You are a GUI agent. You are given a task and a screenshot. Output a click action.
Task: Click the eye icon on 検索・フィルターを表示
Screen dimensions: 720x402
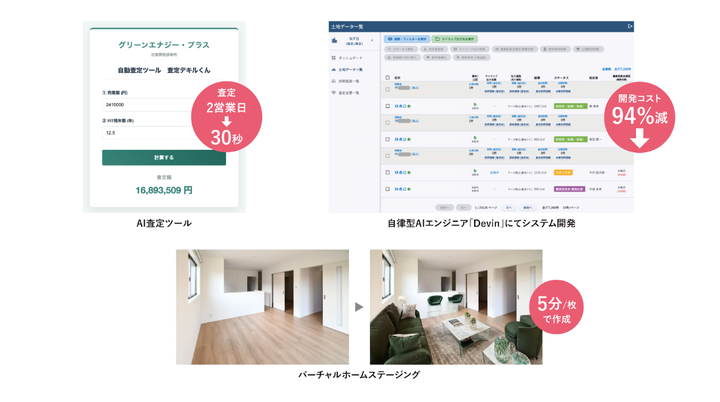(x=389, y=38)
